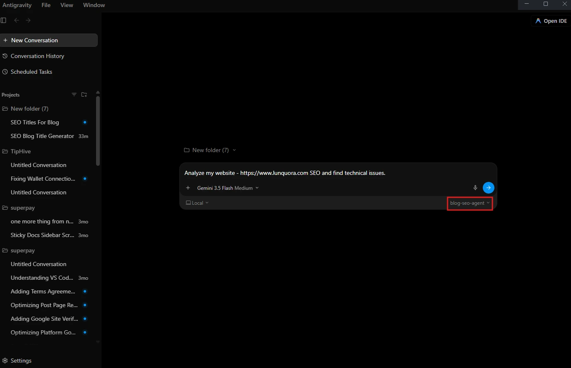Viewport: 571px width, 368px height.
Task: Open the blog-seo-agent dropdown
Action: click(x=470, y=203)
